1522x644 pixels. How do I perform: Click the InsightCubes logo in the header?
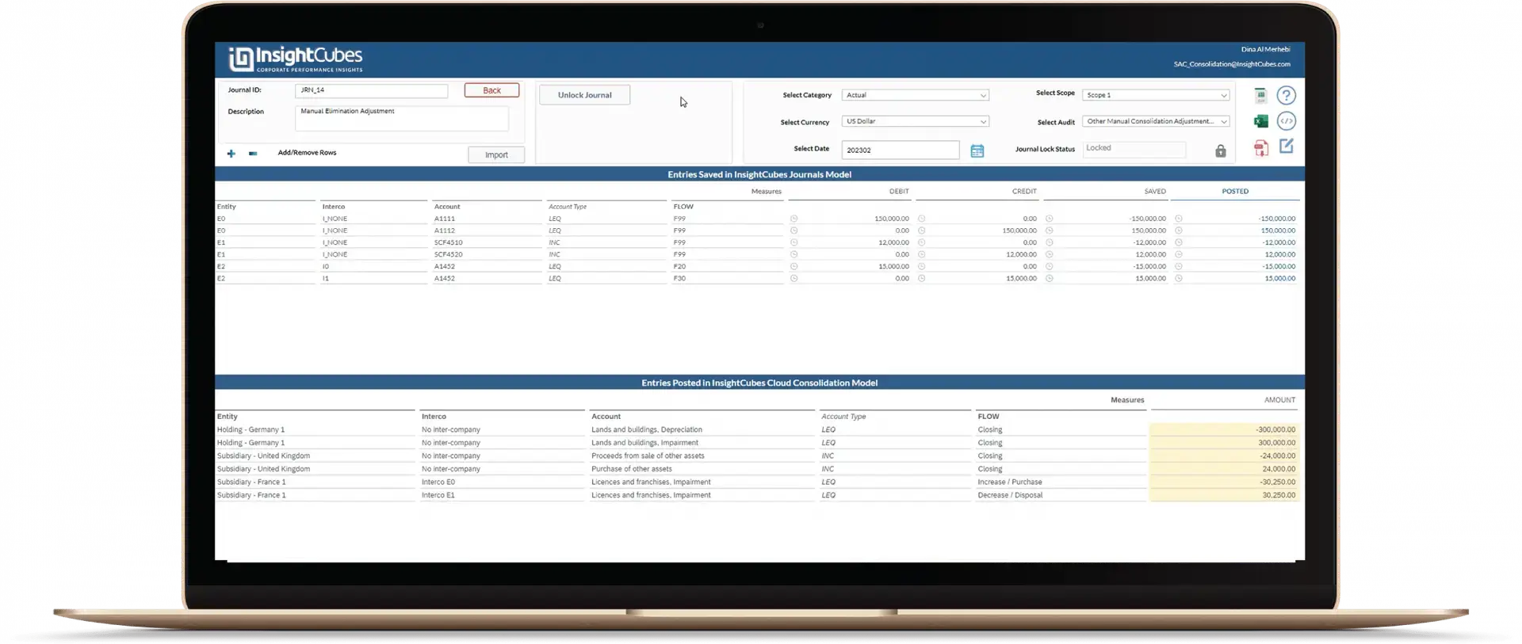[x=295, y=59]
